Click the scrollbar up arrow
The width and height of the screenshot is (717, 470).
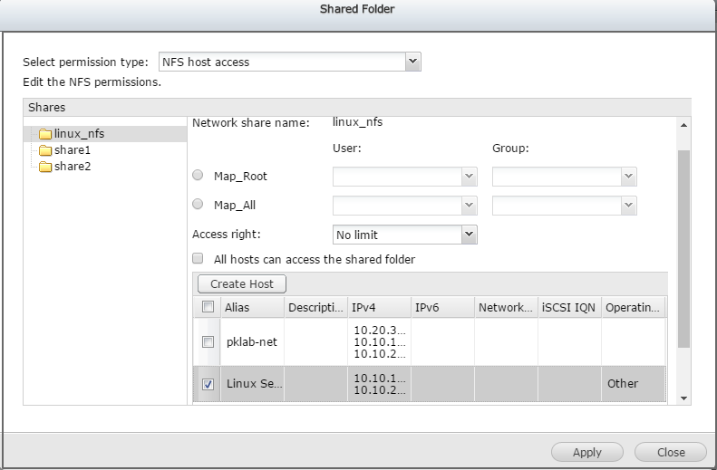683,124
